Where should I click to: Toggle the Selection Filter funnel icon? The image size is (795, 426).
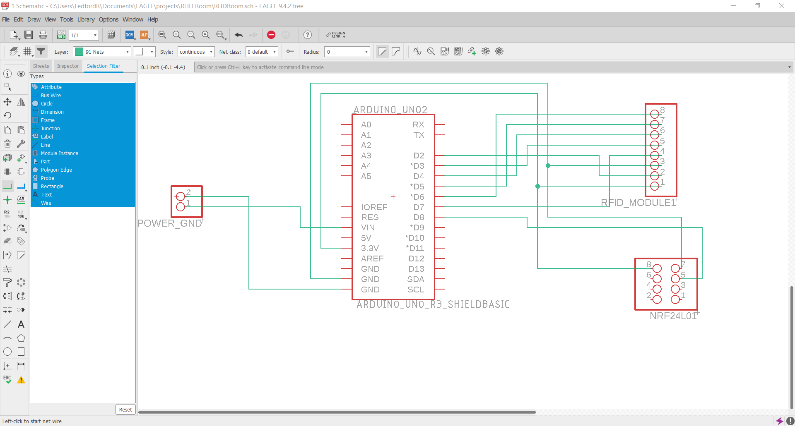click(41, 51)
